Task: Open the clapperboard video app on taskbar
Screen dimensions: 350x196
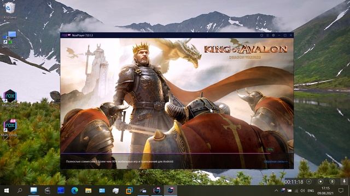Action: click(48, 191)
